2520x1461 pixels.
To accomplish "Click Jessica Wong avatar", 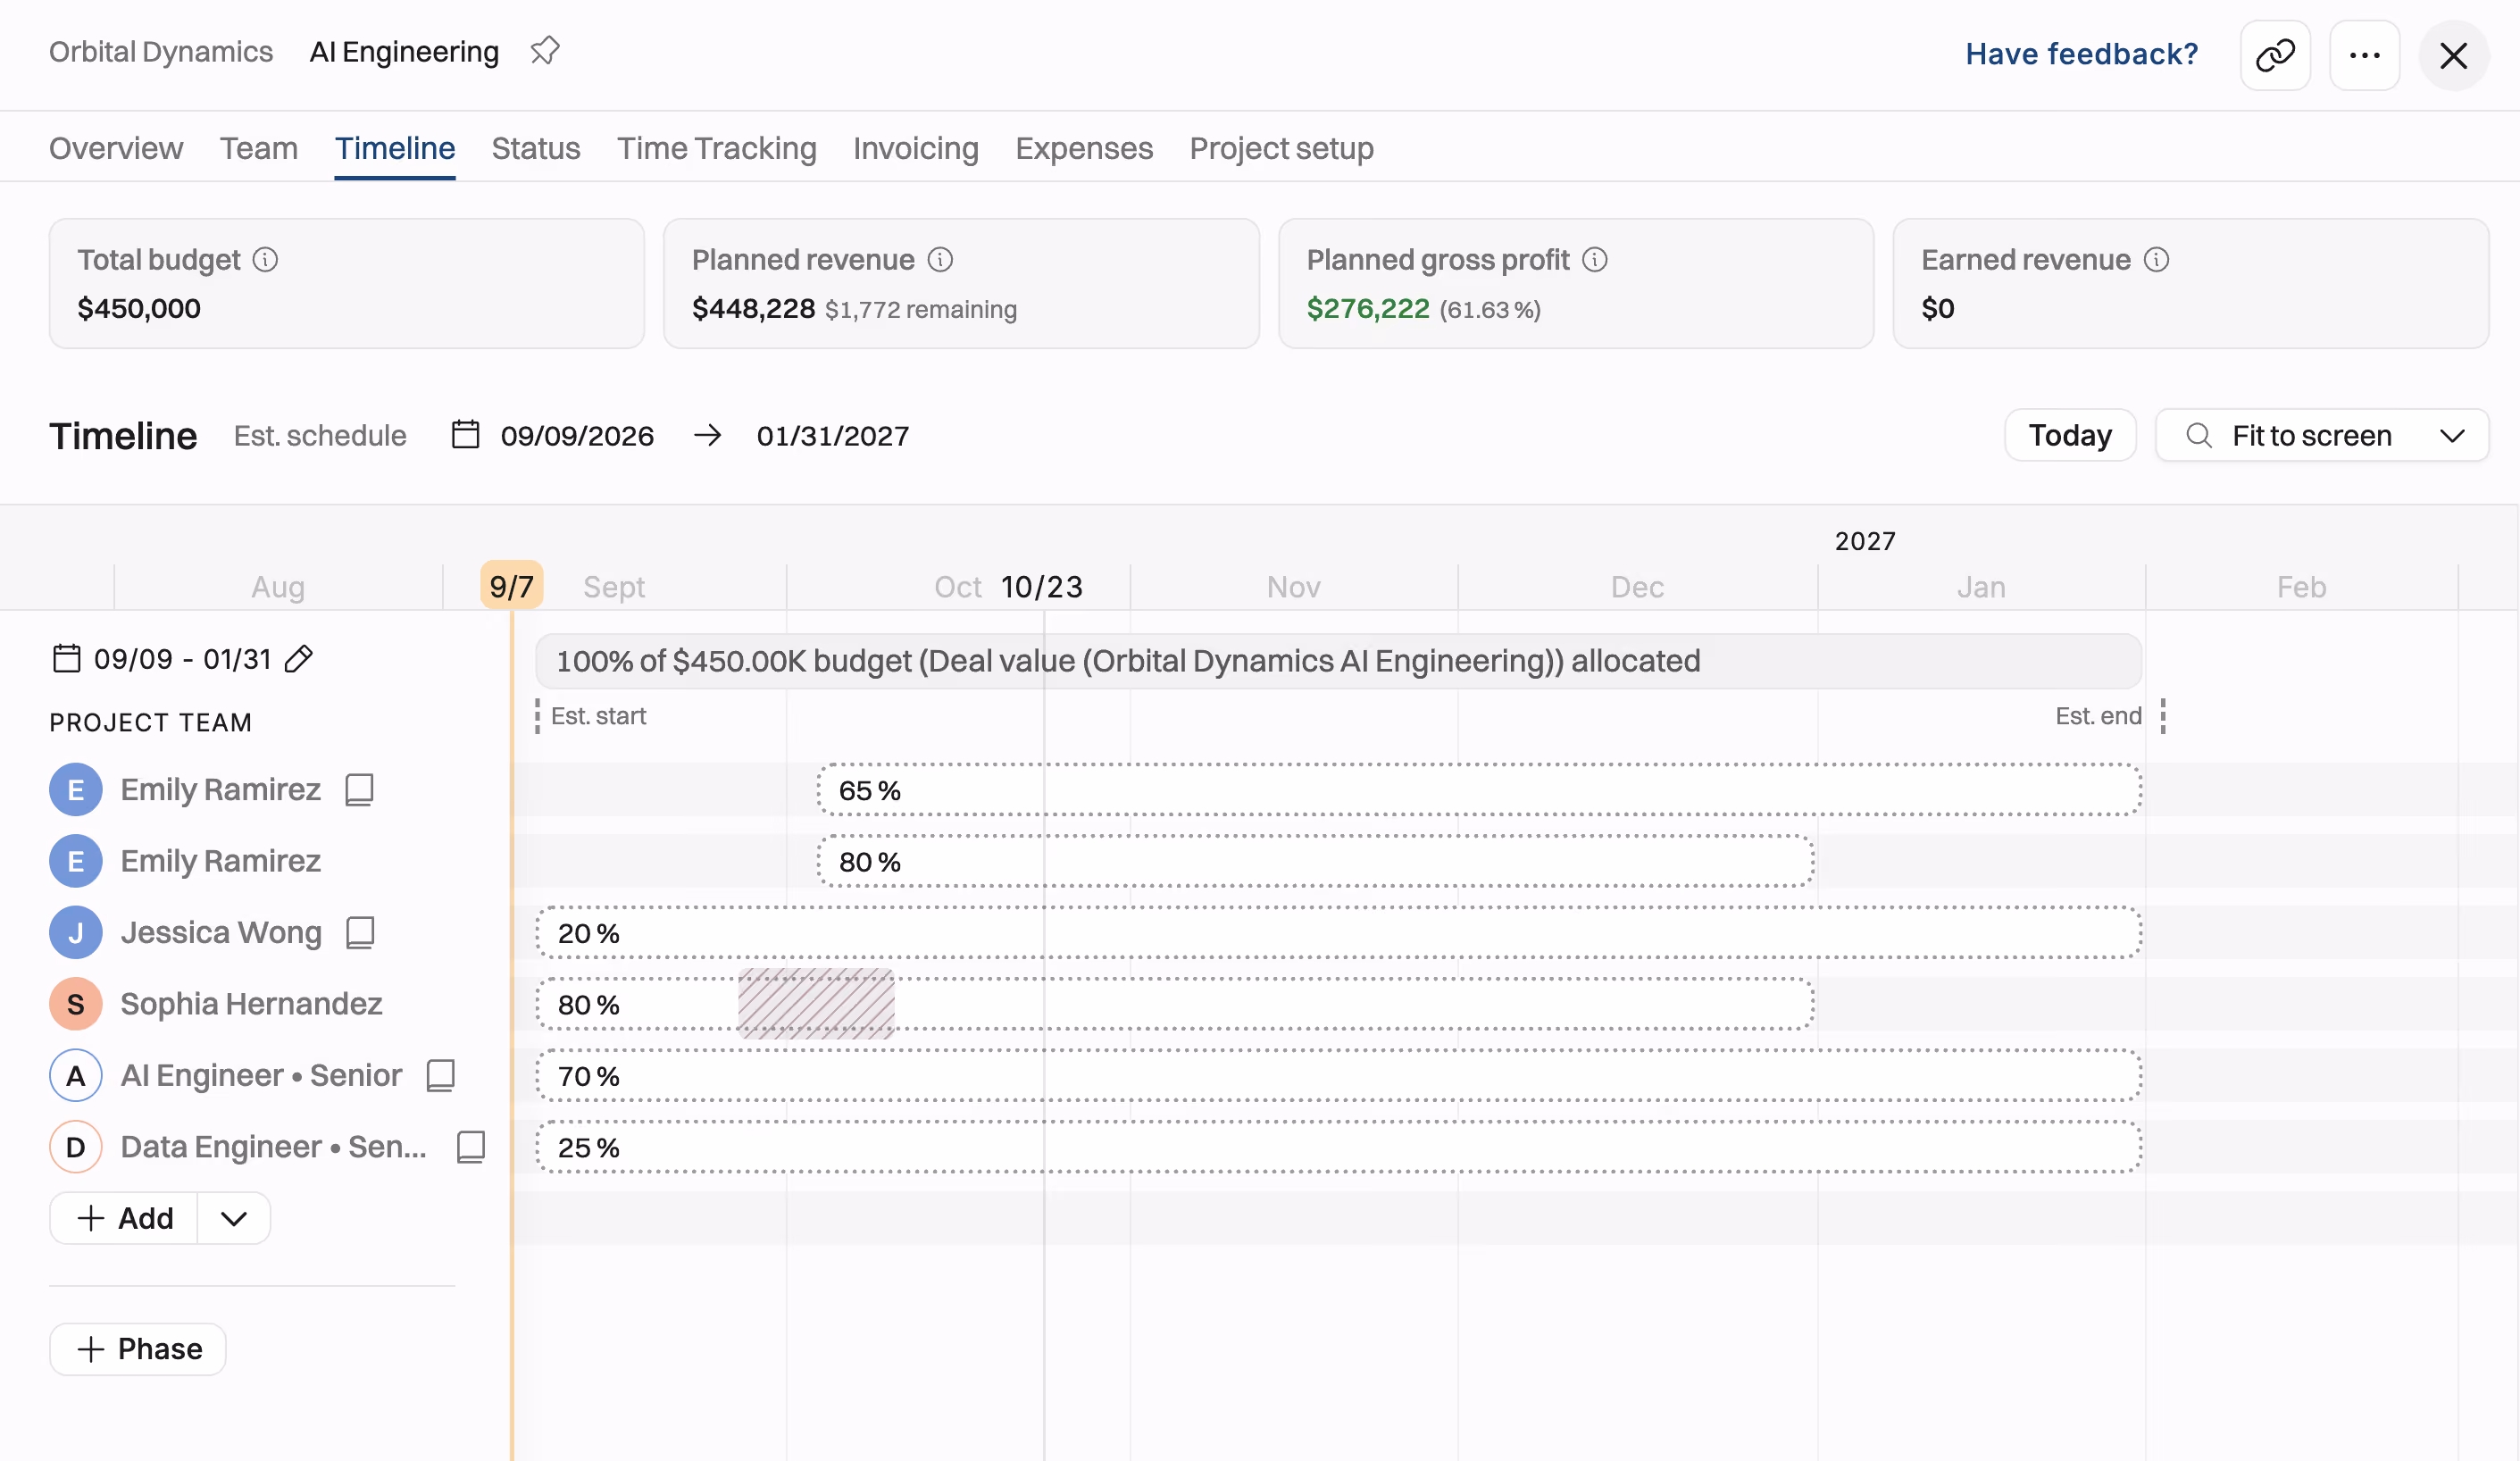I will pyautogui.click(x=76, y=933).
